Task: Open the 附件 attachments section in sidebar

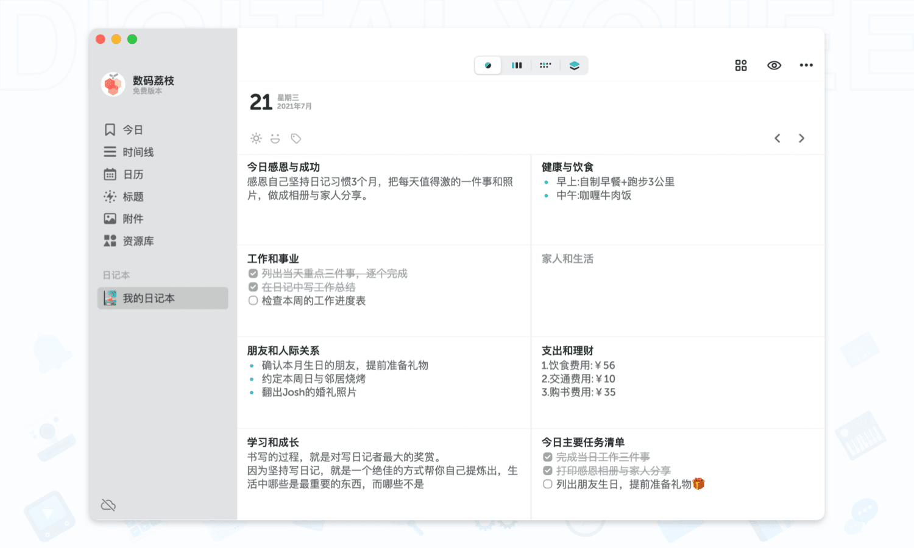Action: 133,219
